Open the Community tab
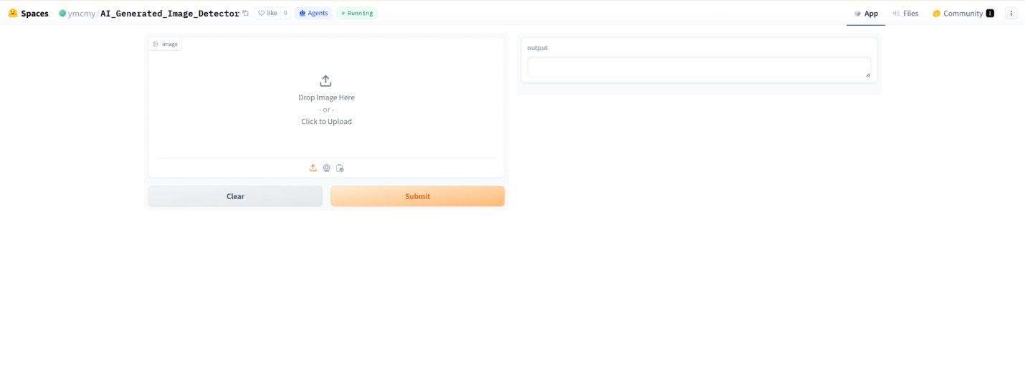Image resolution: width=1025 pixels, height=381 pixels. pos(963,13)
